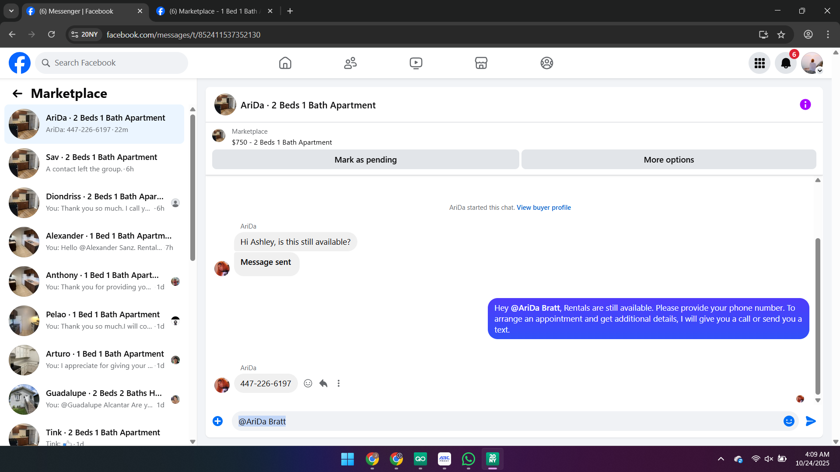Click the conversation list scrollbar
The height and width of the screenshot is (472, 840).
(x=192, y=187)
